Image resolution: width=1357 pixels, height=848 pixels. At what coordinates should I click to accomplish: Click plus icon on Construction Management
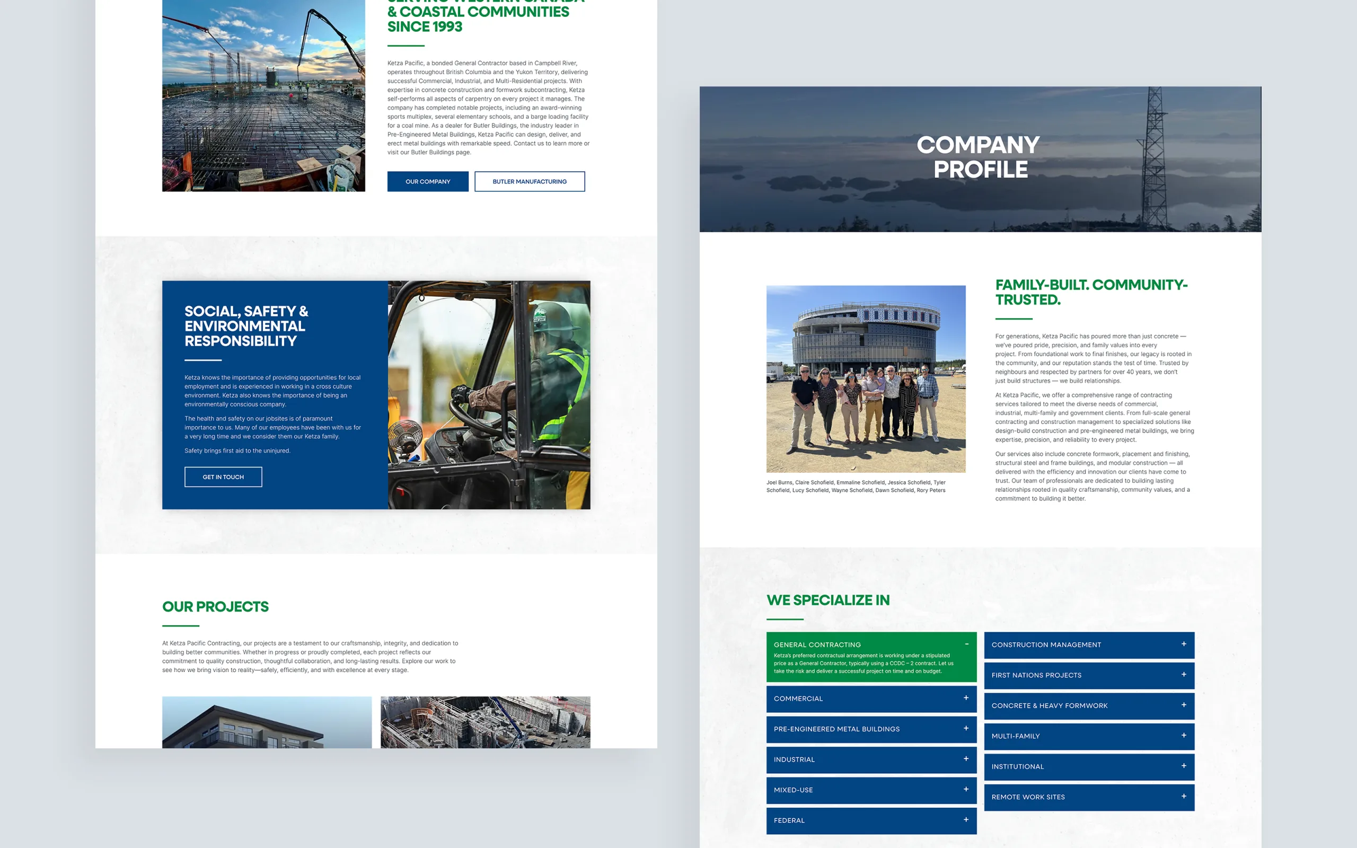[1183, 644]
